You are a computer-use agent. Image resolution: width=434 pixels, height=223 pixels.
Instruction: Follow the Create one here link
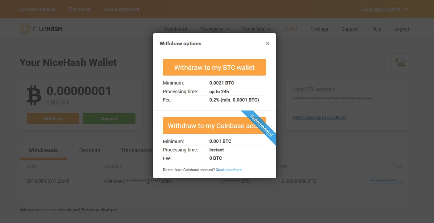(229, 170)
